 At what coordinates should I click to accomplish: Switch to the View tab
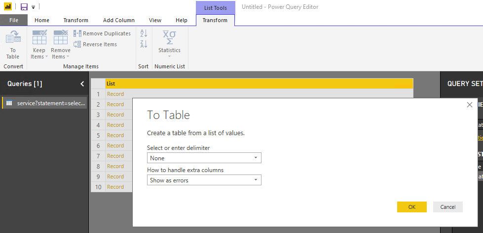coord(155,20)
